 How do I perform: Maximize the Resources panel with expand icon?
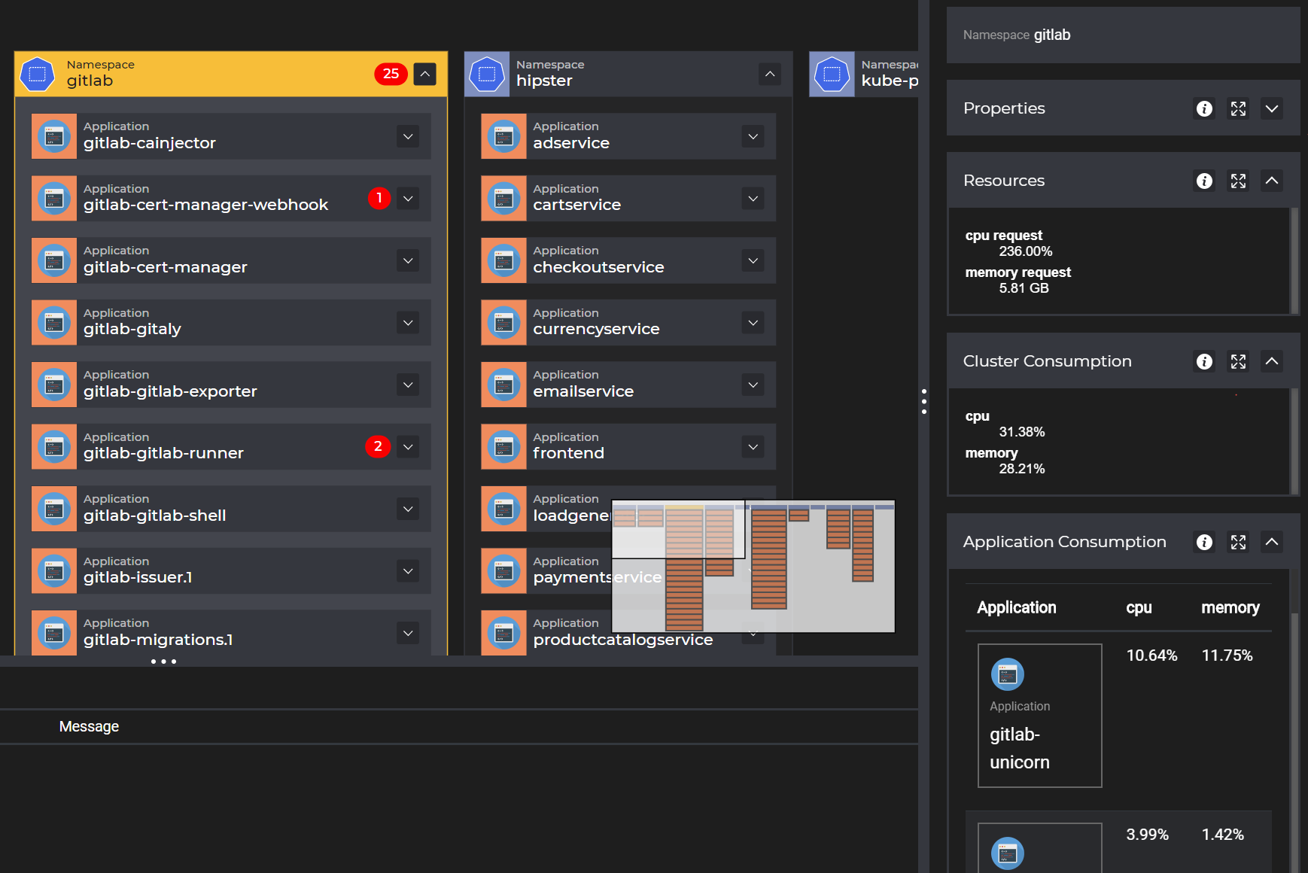point(1238,181)
